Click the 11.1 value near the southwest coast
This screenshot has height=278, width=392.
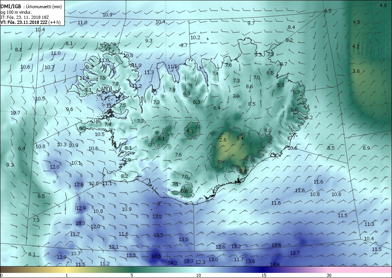pyautogui.click(x=107, y=184)
